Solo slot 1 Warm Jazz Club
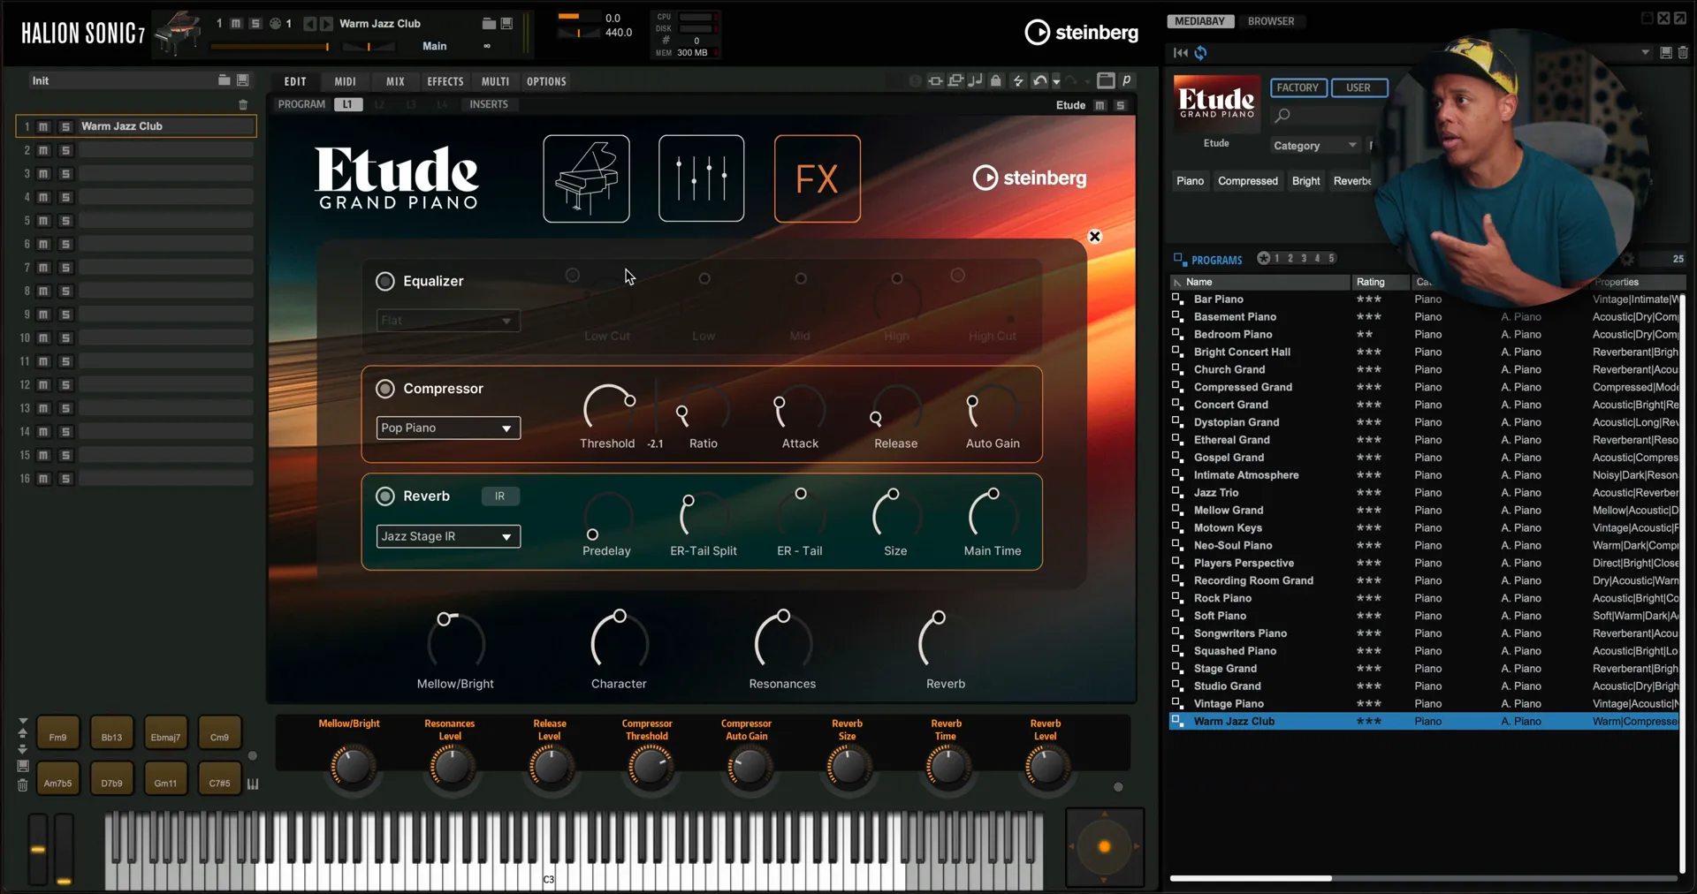1697x894 pixels. click(65, 126)
